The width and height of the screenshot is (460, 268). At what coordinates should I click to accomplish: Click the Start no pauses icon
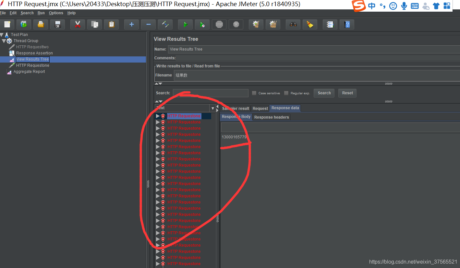(x=202, y=24)
